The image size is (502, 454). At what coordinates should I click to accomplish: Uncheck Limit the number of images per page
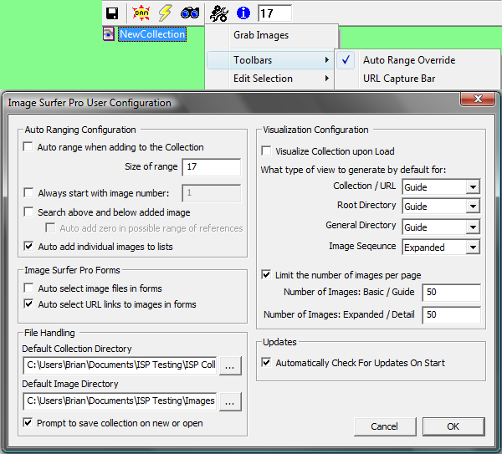coord(266,274)
